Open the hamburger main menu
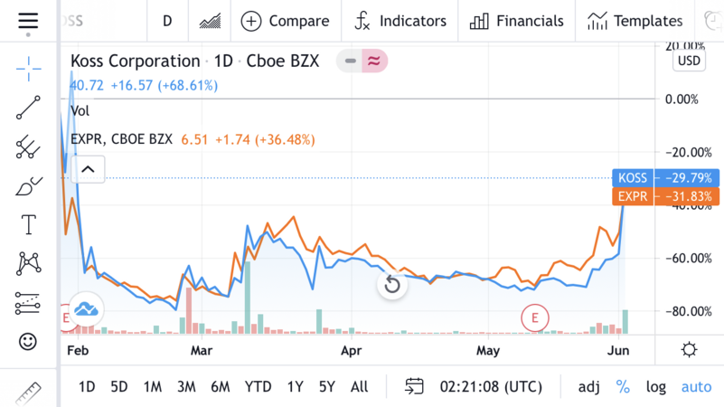Image resolution: width=724 pixels, height=407 pixels. 28,21
